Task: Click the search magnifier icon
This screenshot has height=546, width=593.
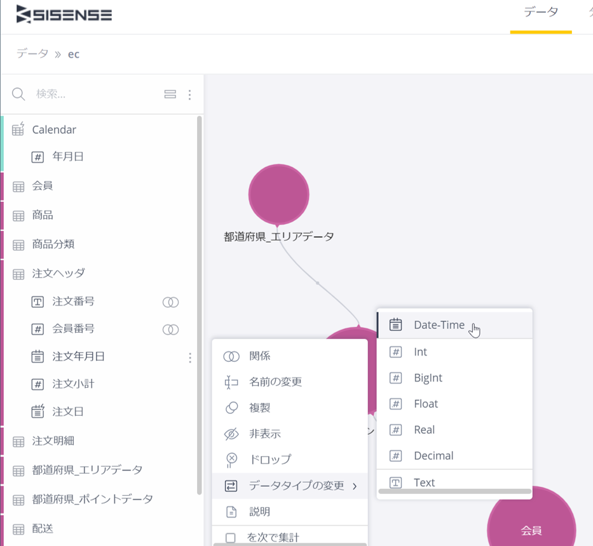Action: coord(18,94)
